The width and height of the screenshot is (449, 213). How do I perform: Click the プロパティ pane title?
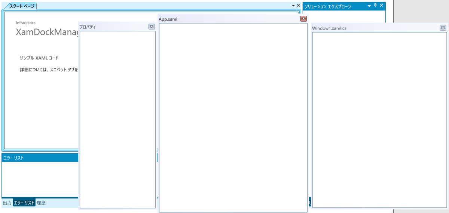88,27
